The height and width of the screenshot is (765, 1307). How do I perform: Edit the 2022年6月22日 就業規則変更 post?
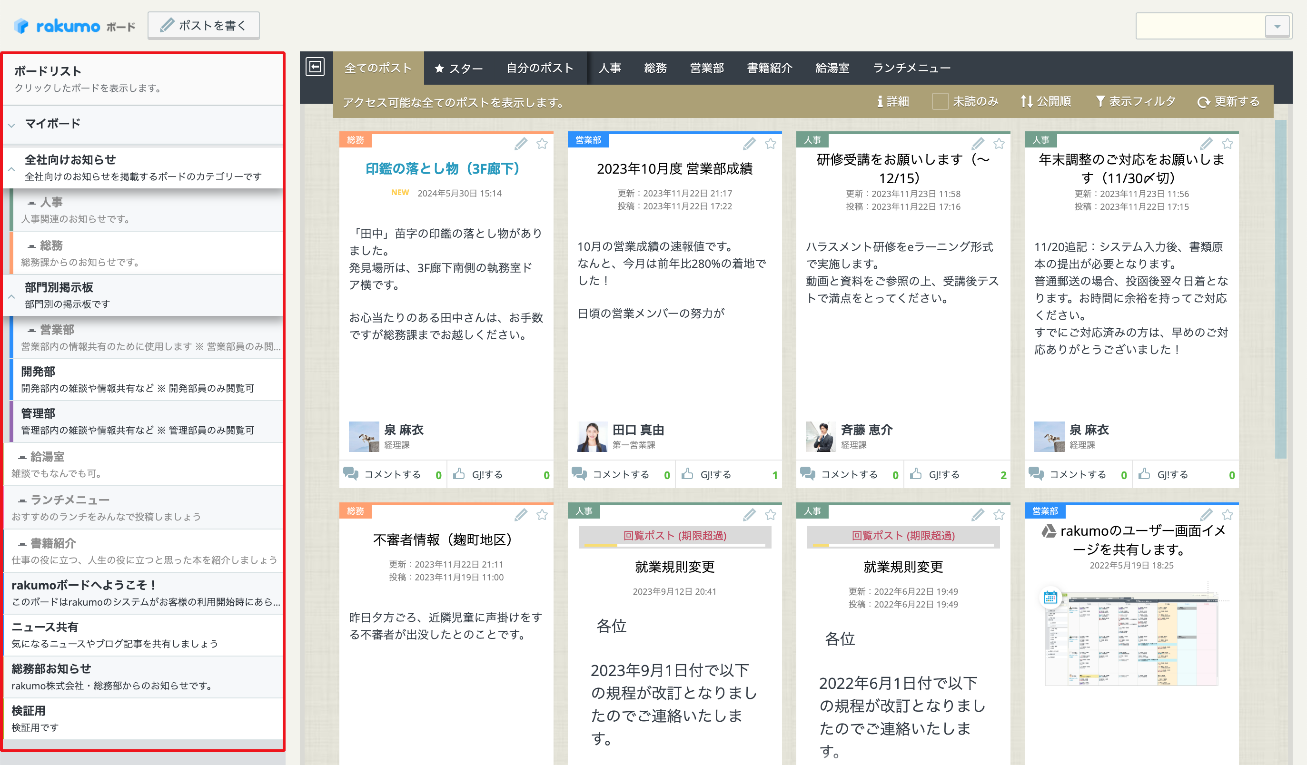(978, 515)
